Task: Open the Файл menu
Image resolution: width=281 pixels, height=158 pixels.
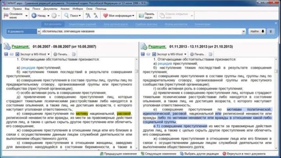Action: 6,9
